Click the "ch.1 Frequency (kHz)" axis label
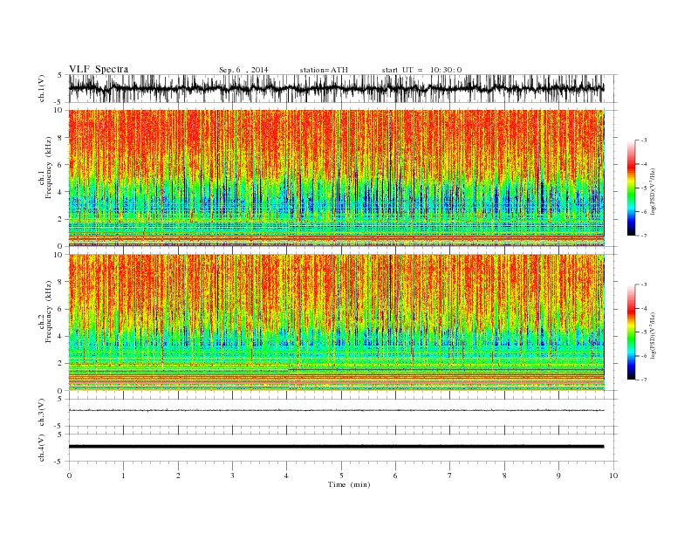This screenshot has height=534, width=691. tap(45, 168)
